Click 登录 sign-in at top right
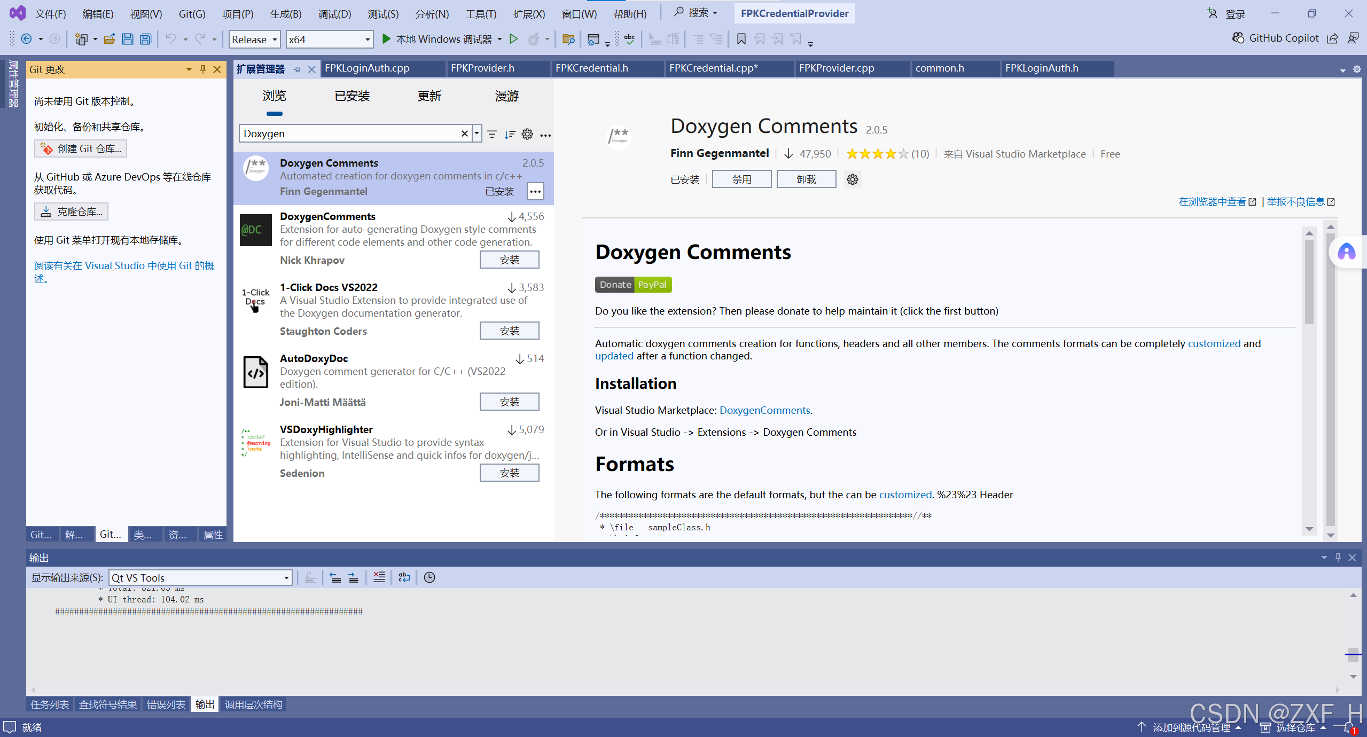 [x=1226, y=14]
